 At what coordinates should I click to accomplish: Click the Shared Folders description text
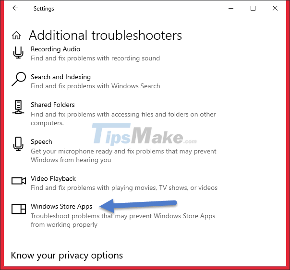[123, 118]
